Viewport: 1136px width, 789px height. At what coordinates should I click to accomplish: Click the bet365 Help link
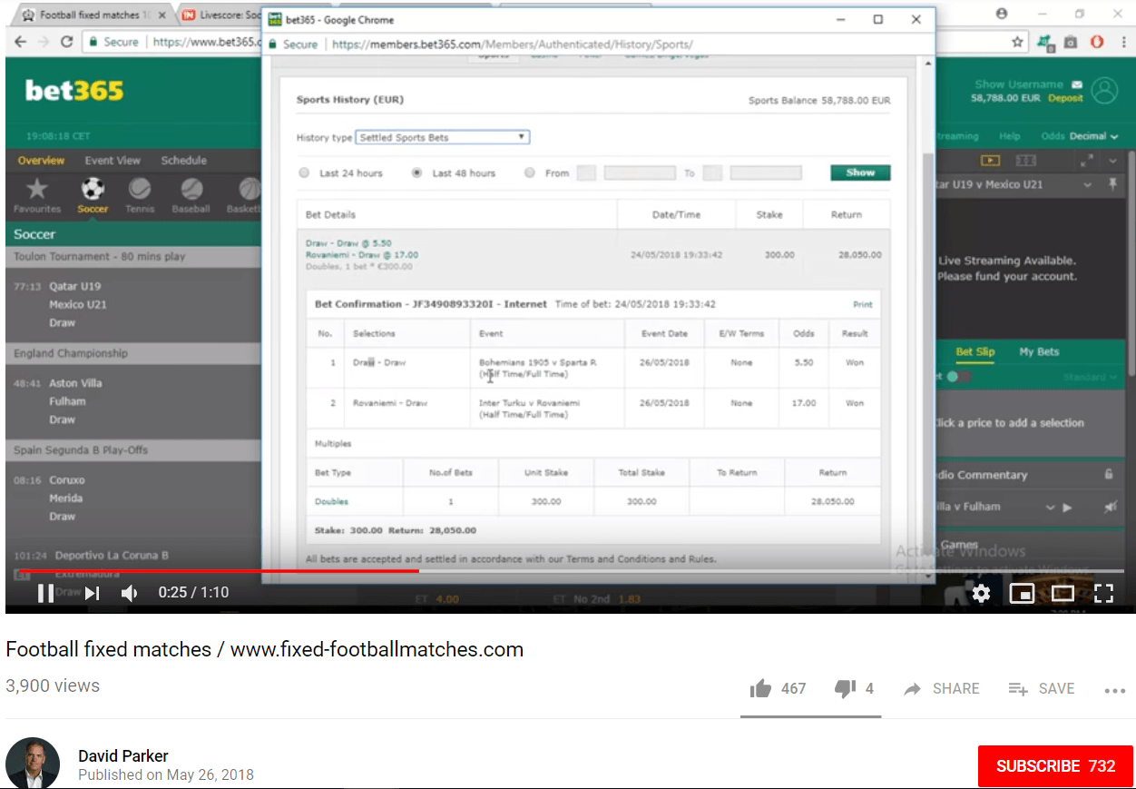pyautogui.click(x=1009, y=136)
